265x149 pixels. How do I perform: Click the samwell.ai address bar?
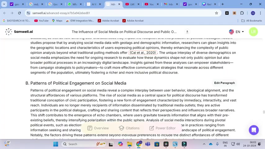(123, 13)
